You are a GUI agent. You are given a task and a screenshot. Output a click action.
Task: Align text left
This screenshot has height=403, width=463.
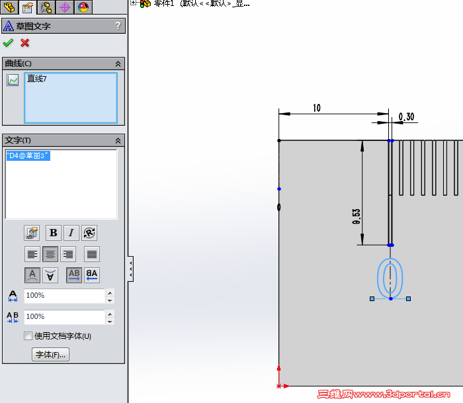pyautogui.click(x=32, y=254)
